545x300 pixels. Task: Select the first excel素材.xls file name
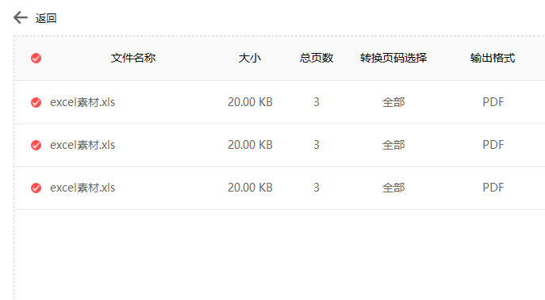pos(83,102)
